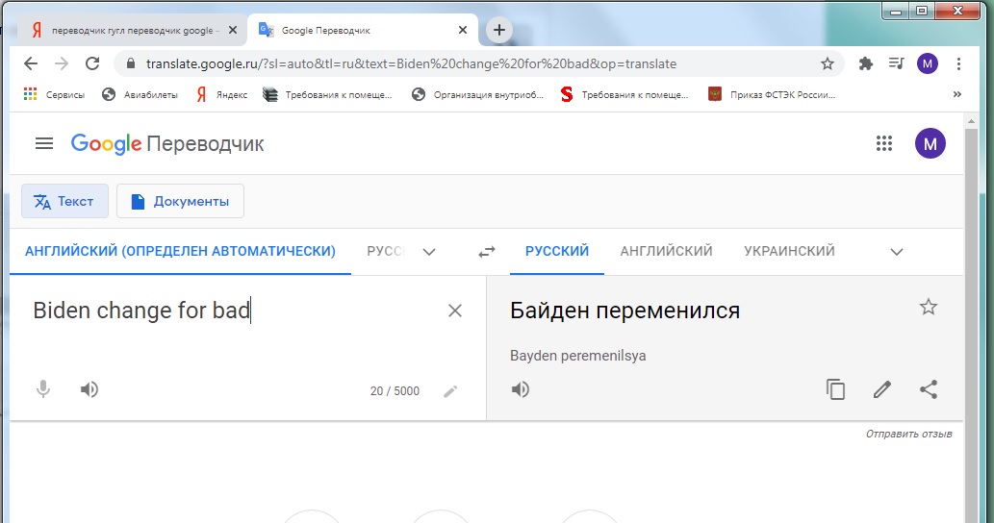Viewport: 994px width, 523px height.
Task: Click the transliteration Bayden peremenilsya
Action: click(x=578, y=356)
